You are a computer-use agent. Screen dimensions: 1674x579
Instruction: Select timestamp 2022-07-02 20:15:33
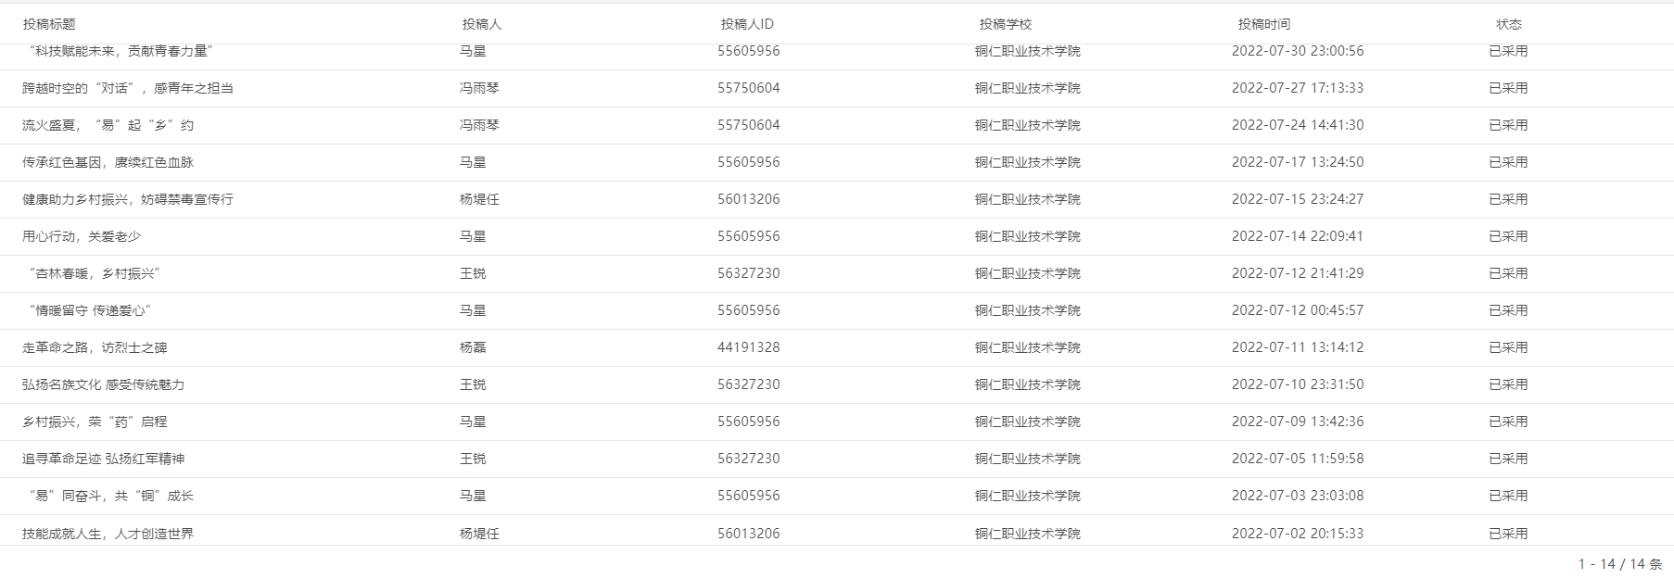[1298, 534]
